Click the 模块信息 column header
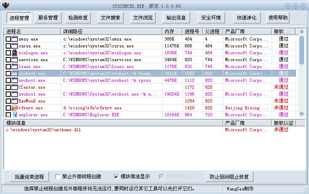 (113, 123)
